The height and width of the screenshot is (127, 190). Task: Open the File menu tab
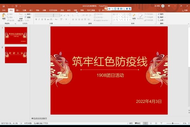pos(4,10)
